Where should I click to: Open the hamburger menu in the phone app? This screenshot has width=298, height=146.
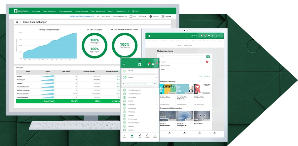[x=124, y=65]
